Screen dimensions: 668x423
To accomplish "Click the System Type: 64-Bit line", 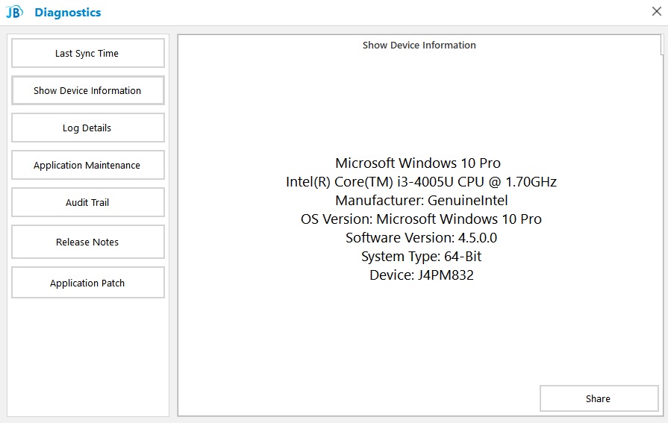I will pos(422,257).
